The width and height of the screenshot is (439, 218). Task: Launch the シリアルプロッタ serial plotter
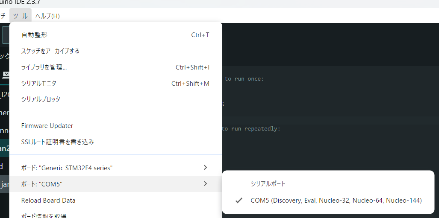[41, 99]
